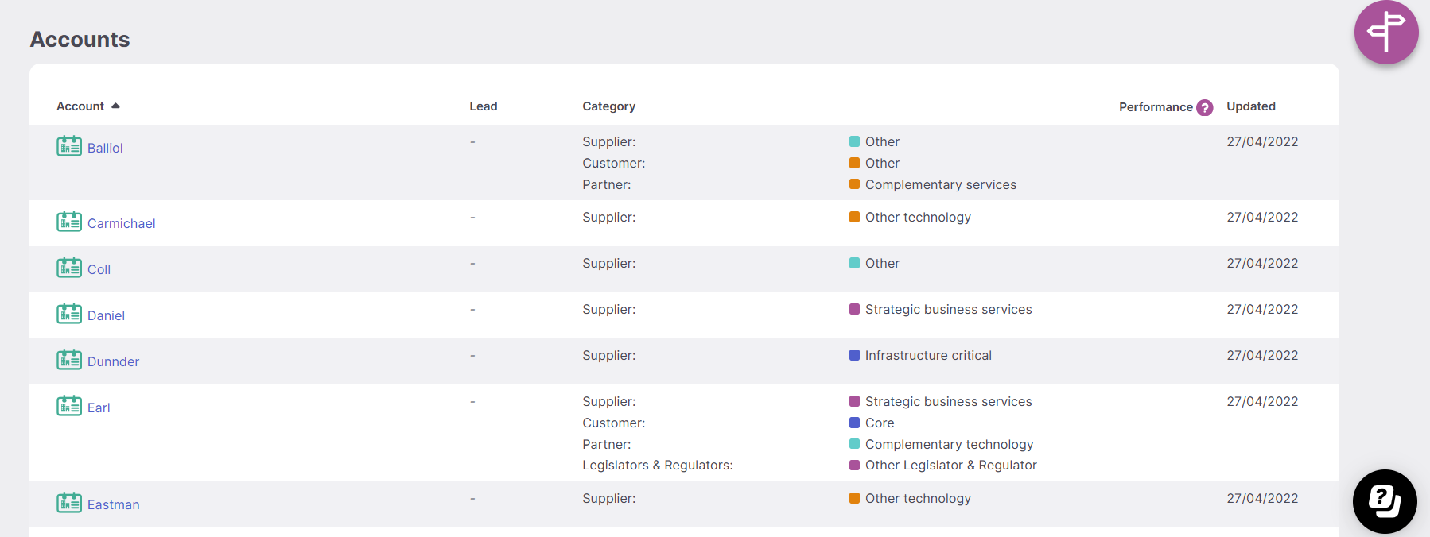Click Balliol's orange Customer Other swatch

click(854, 163)
